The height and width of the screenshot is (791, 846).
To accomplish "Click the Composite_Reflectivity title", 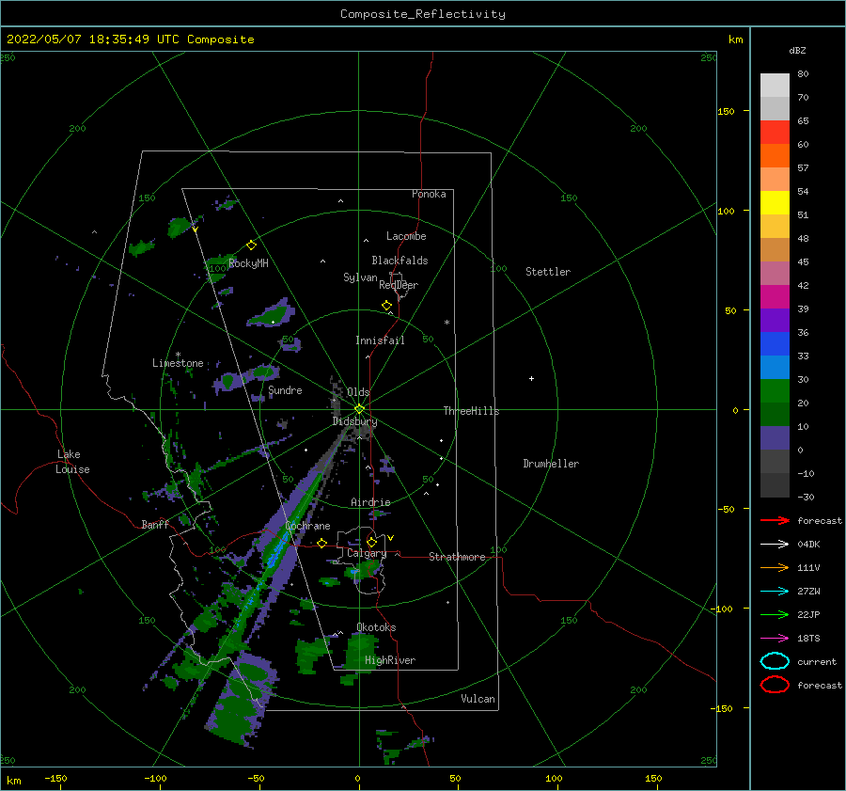I will tap(423, 14).
